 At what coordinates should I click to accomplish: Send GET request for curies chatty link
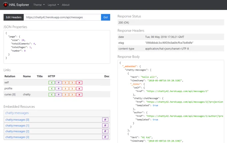(51, 95)
